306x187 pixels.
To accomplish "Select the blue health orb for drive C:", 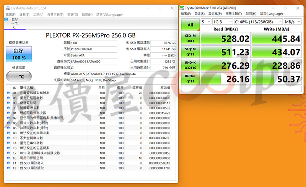I will (6, 19).
